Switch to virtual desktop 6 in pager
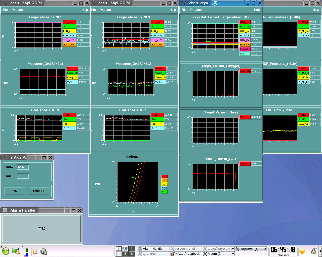Image resolution: width=322 pixels, height=257 pixels. [x=132, y=254]
